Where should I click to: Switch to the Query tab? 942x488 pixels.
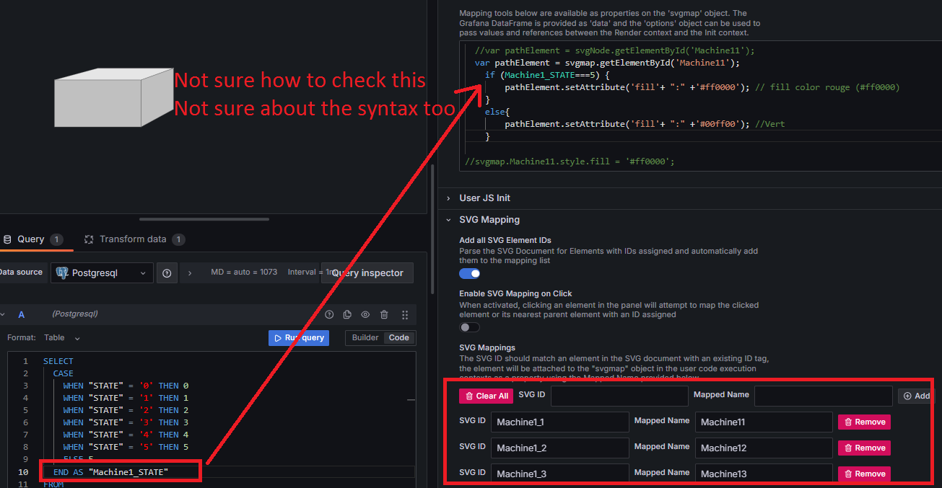click(32, 239)
